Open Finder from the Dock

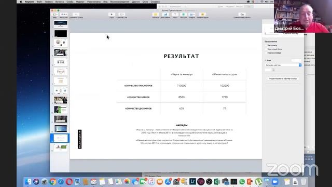pos(28,182)
